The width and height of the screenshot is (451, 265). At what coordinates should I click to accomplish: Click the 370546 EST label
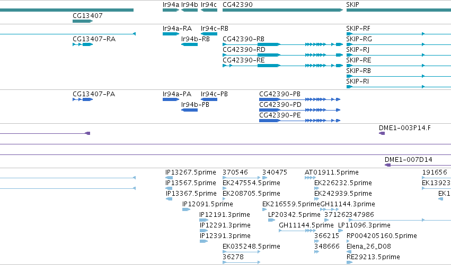tap(235, 172)
